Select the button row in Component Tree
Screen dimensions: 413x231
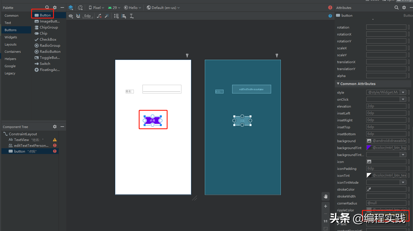coord(30,151)
